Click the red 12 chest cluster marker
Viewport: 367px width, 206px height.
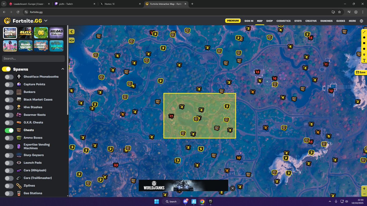[331, 91]
